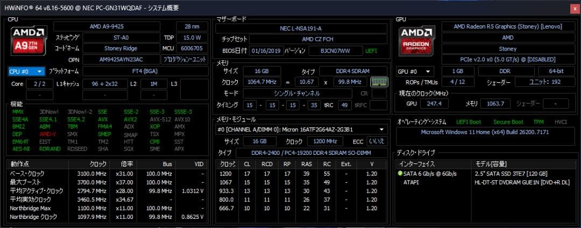Click the tRC timing value 49
581x228 pixels.
point(345,105)
